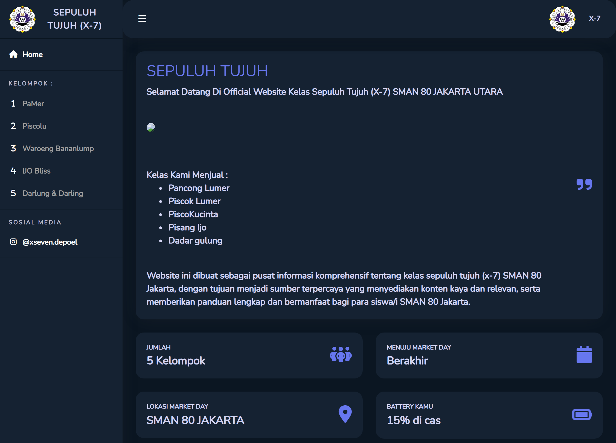Open Darlung & Darling group
This screenshot has height=443, width=616.
(x=53, y=193)
